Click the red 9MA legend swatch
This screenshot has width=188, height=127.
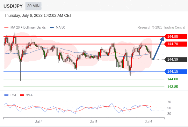pos(22,95)
